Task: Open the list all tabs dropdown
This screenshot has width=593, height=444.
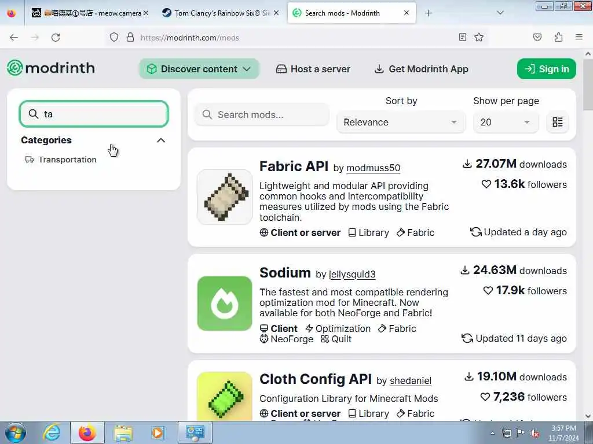Action: click(x=500, y=13)
